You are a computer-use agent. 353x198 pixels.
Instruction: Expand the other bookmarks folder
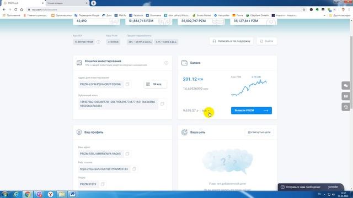pos(340,15)
